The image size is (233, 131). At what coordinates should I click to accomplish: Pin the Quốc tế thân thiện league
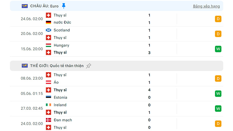click(89, 66)
